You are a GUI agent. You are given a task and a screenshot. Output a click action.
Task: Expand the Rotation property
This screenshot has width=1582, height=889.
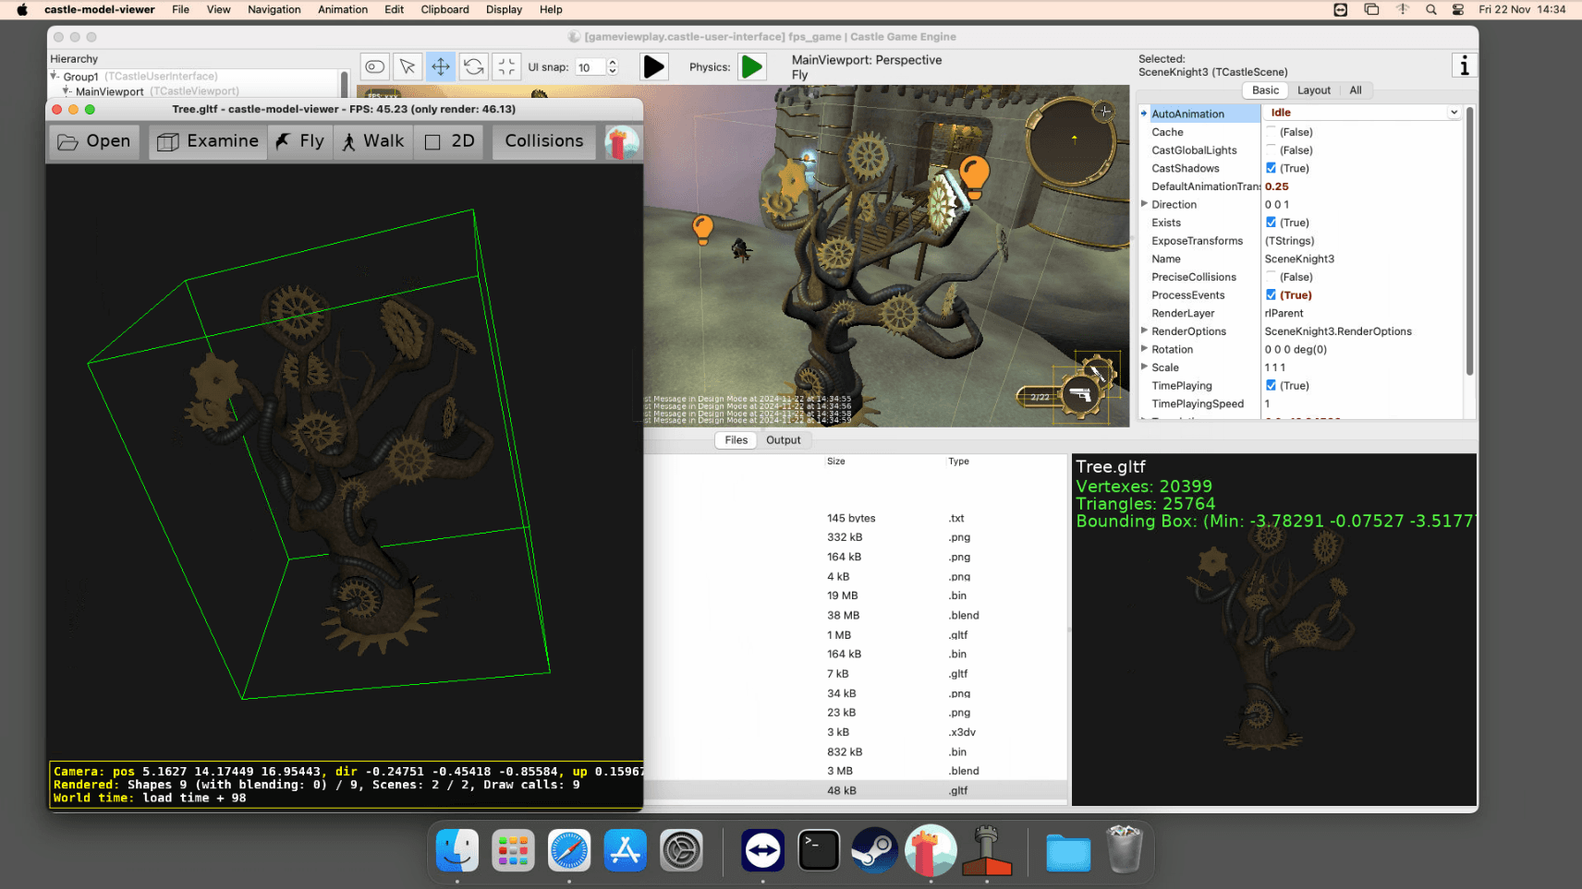point(1145,349)
